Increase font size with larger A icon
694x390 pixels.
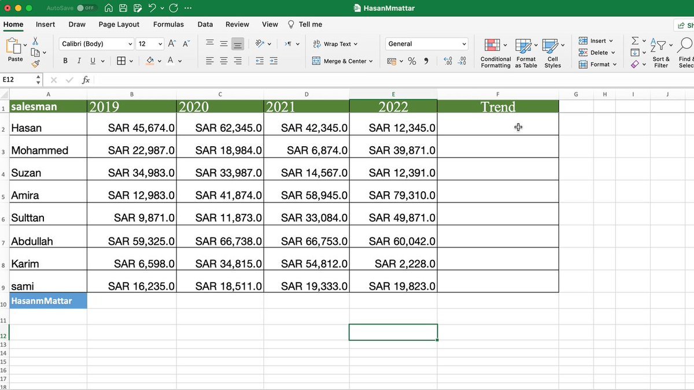172,43
